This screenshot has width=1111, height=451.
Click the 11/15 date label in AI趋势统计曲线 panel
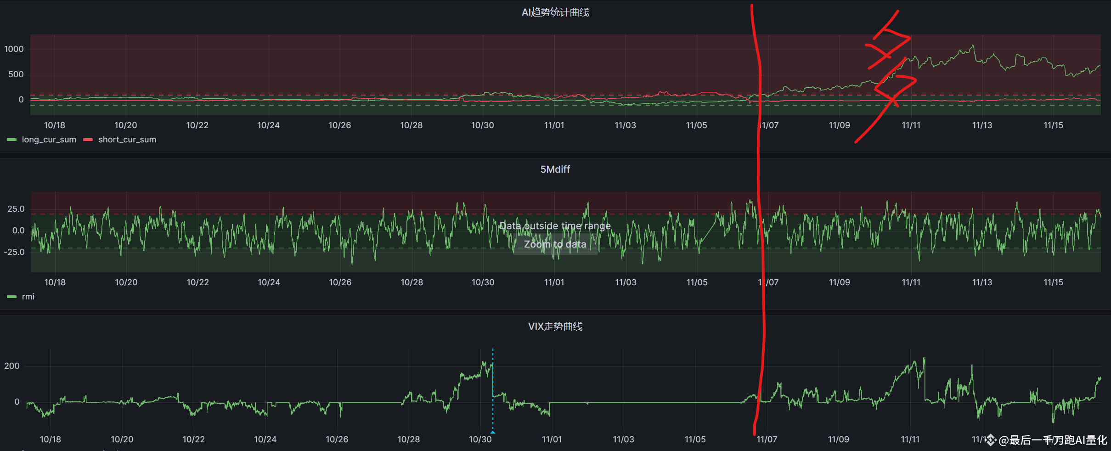pos(1054,125)
